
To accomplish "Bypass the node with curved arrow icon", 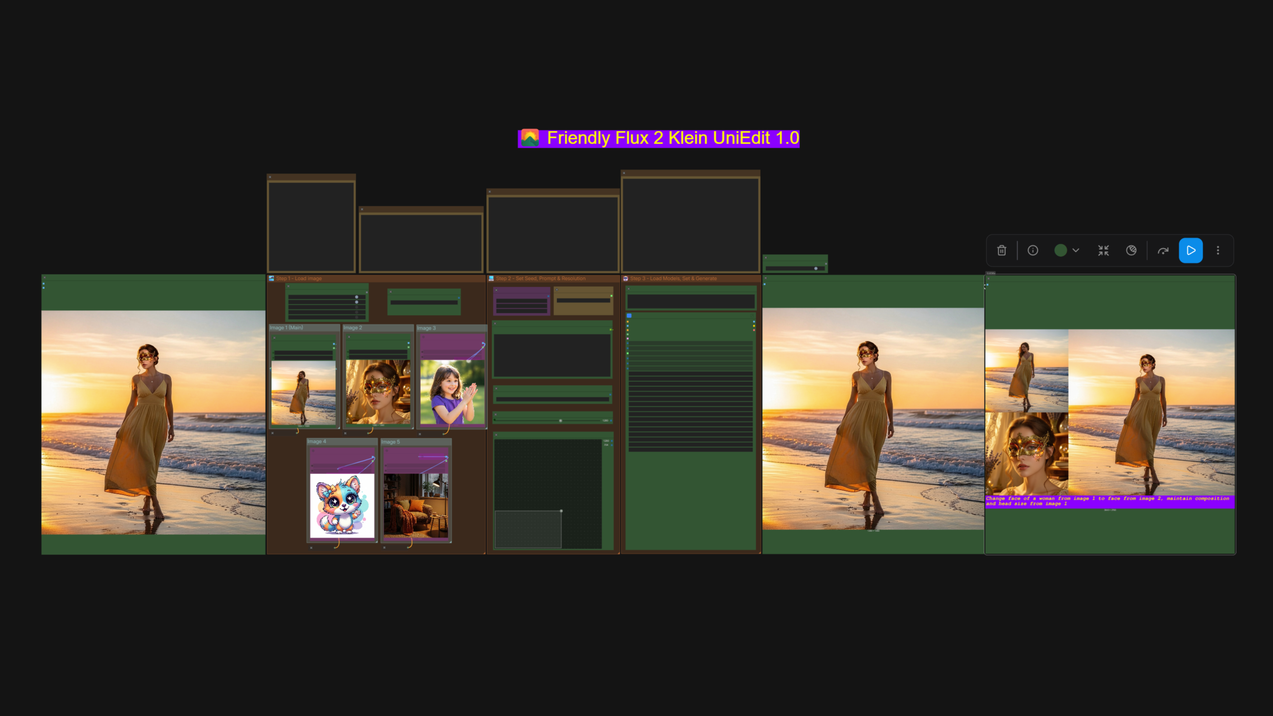I will tap(1163, 251).
